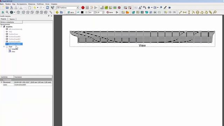Click the black line color swatch

pos(82,13)
